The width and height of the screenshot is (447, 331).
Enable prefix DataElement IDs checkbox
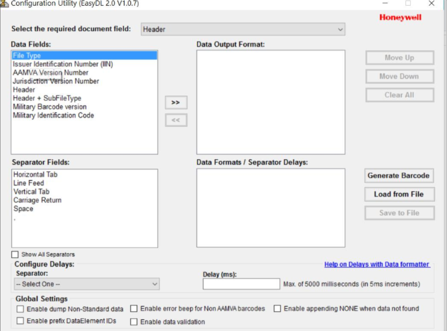pos(20,321)
